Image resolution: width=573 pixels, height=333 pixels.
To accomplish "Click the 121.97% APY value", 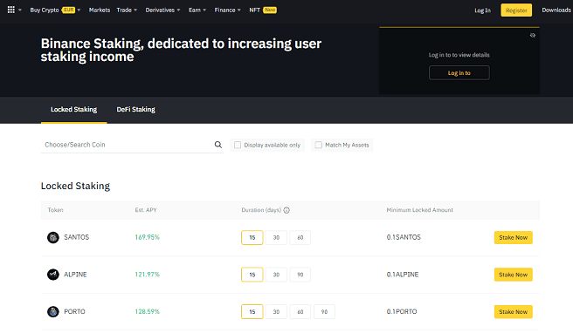I will [148, 275].
